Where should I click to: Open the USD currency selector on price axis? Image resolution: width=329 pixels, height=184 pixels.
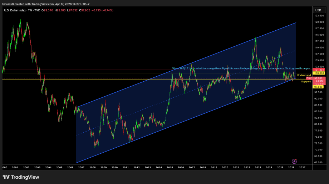click(318, 10)
